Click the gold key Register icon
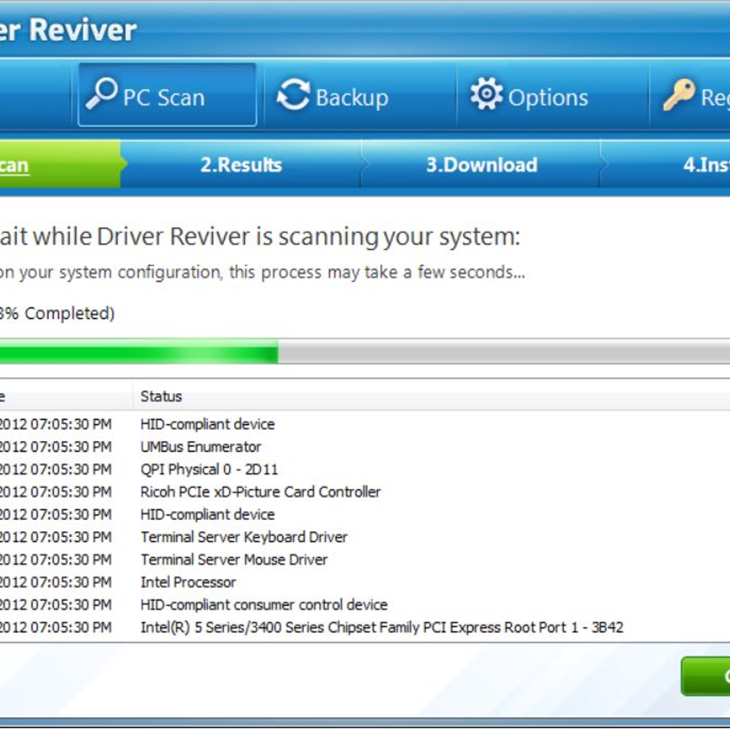 (679, 94)
